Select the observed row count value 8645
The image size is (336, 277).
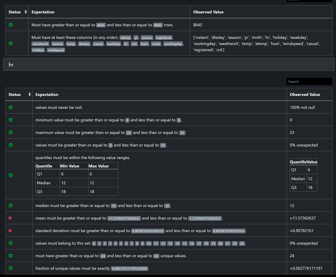198,25
